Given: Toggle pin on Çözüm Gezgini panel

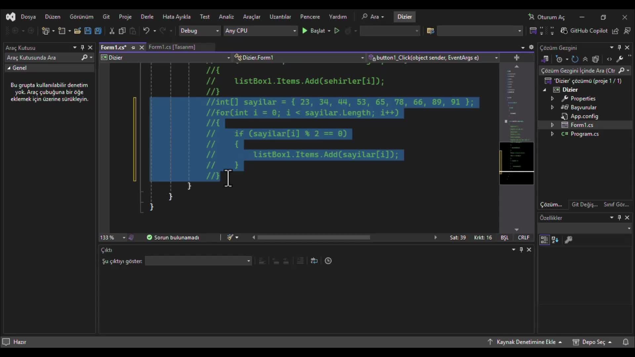Looking at the screenshot, I should point(619,48).
